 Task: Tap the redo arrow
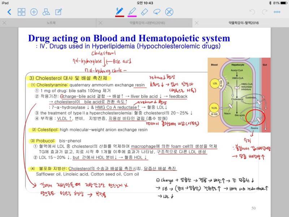(x=265, y=12)
